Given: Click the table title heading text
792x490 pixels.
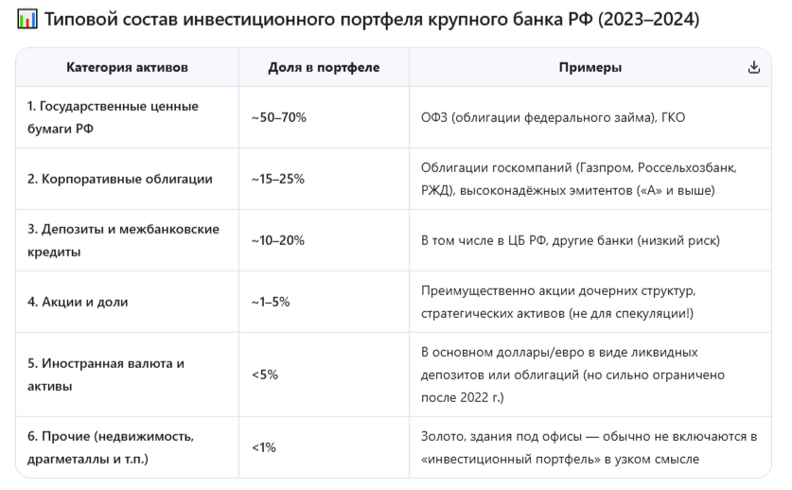Looking at the screenshot, I should pyautogui.click(x=373, y=19).
